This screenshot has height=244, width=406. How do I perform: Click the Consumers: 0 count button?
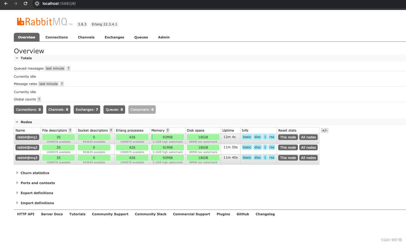coord(142,110)
